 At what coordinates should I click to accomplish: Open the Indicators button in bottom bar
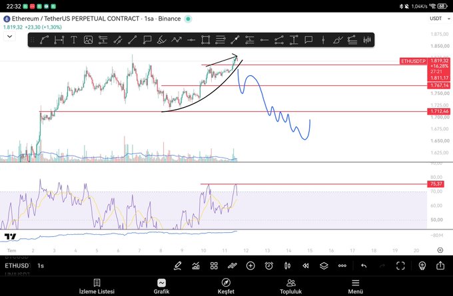(196, 265)
